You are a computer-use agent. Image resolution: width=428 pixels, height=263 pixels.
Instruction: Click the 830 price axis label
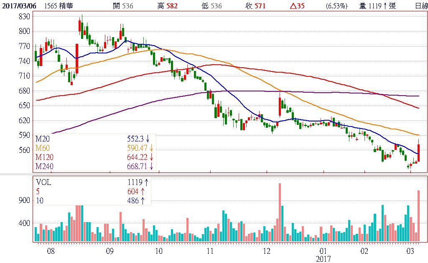point(24,16)
